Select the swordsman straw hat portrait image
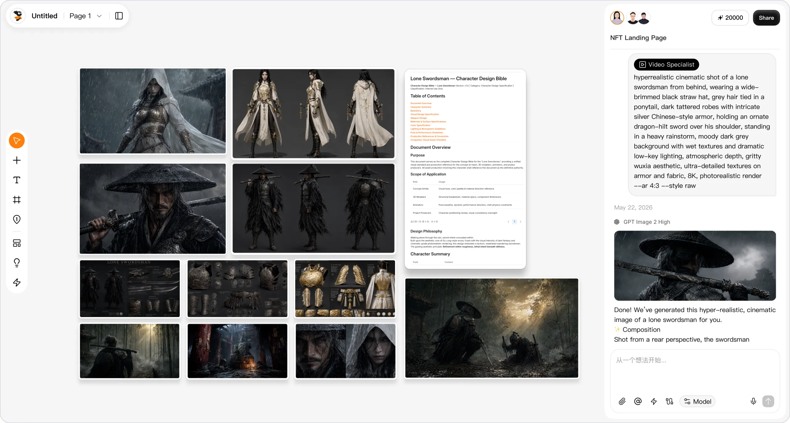The height and width of the screenshot is (423, 790). coord(153,209)
